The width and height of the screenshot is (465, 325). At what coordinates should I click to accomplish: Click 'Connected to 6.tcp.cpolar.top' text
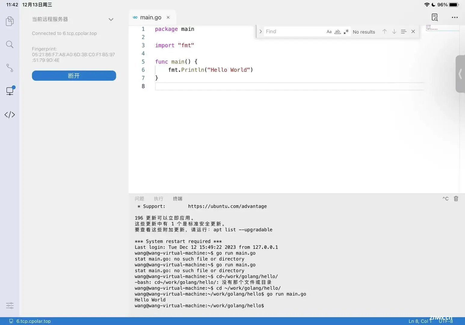(64, 33)
